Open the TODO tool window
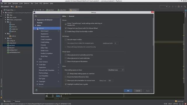 point(7,101)
